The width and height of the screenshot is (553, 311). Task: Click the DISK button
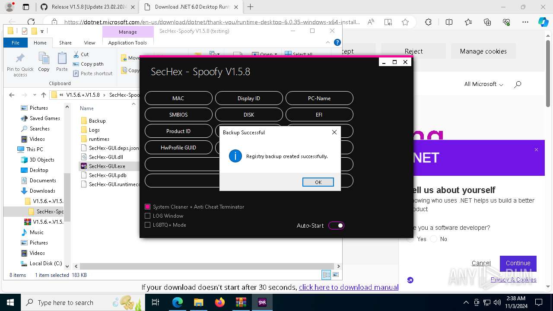click(249, 114)
